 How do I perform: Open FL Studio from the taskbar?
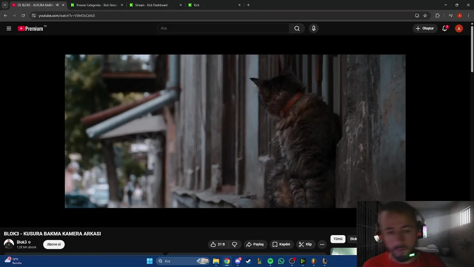[314, 261]
